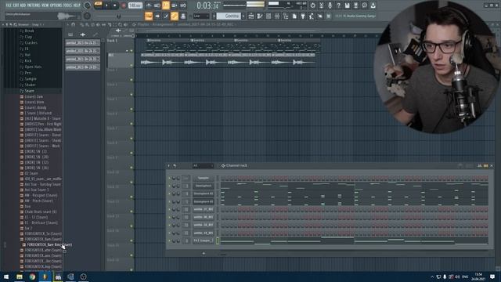Mute the FX channel LED at bottom
Viewport: 501px width, 282px height.
[170, 240]
